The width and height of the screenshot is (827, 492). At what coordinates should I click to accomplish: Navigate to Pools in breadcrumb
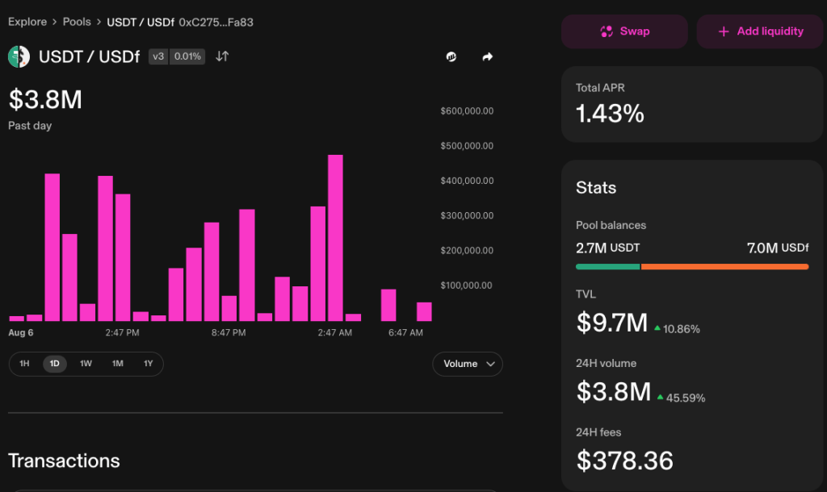(77, 22)
